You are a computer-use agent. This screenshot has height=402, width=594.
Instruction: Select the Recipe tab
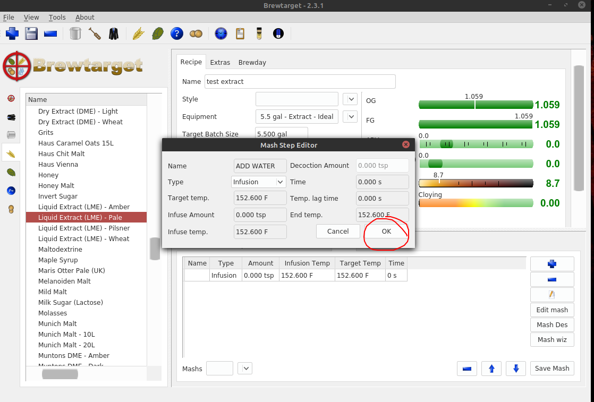191,62
